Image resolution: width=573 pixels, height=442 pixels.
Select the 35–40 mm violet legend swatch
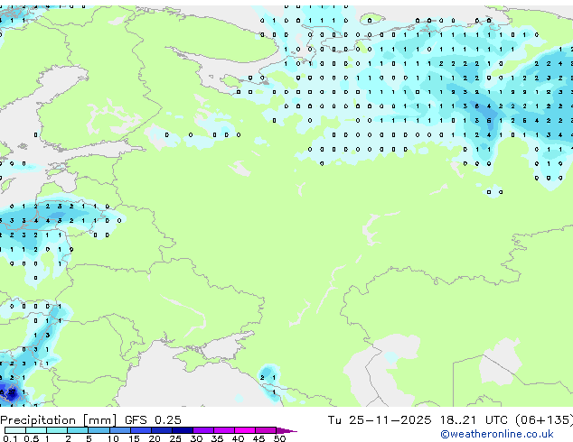point(223,430)
